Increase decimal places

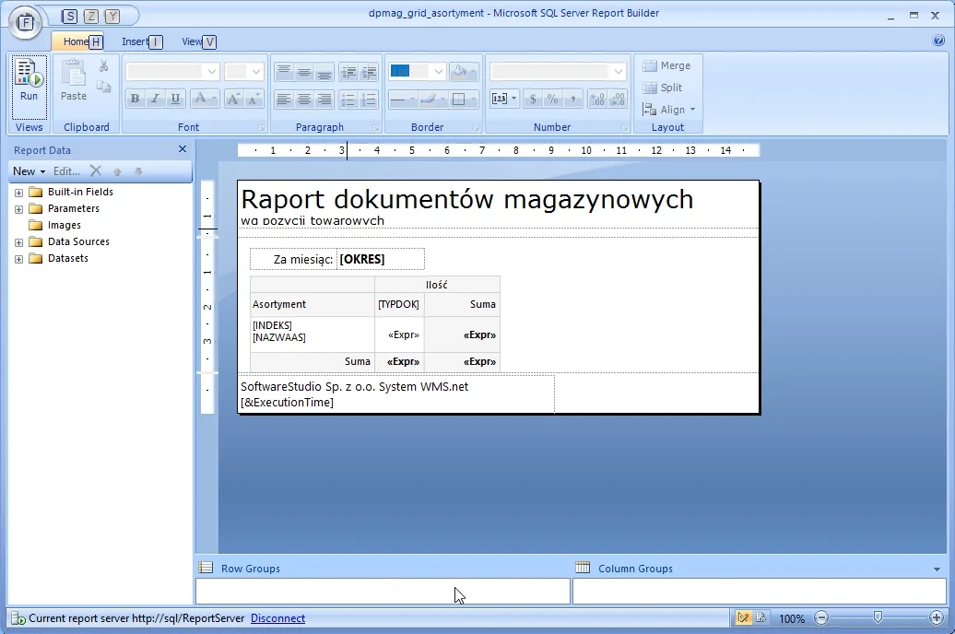[x=597, y=99]
